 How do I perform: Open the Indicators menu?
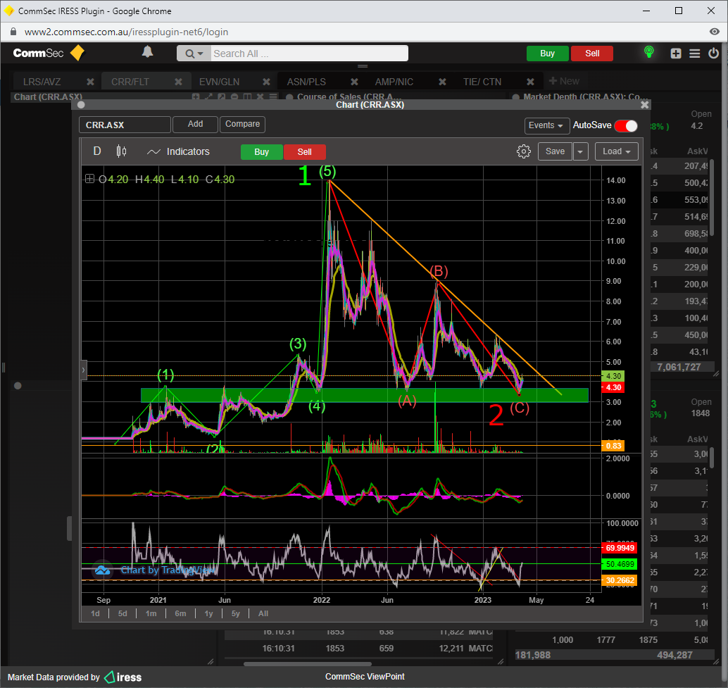point(178,152)
